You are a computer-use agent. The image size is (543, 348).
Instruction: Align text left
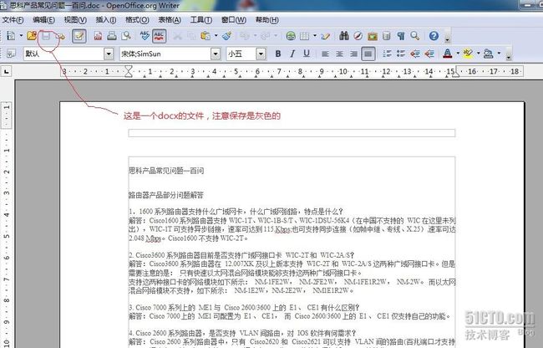pos(325,54)
